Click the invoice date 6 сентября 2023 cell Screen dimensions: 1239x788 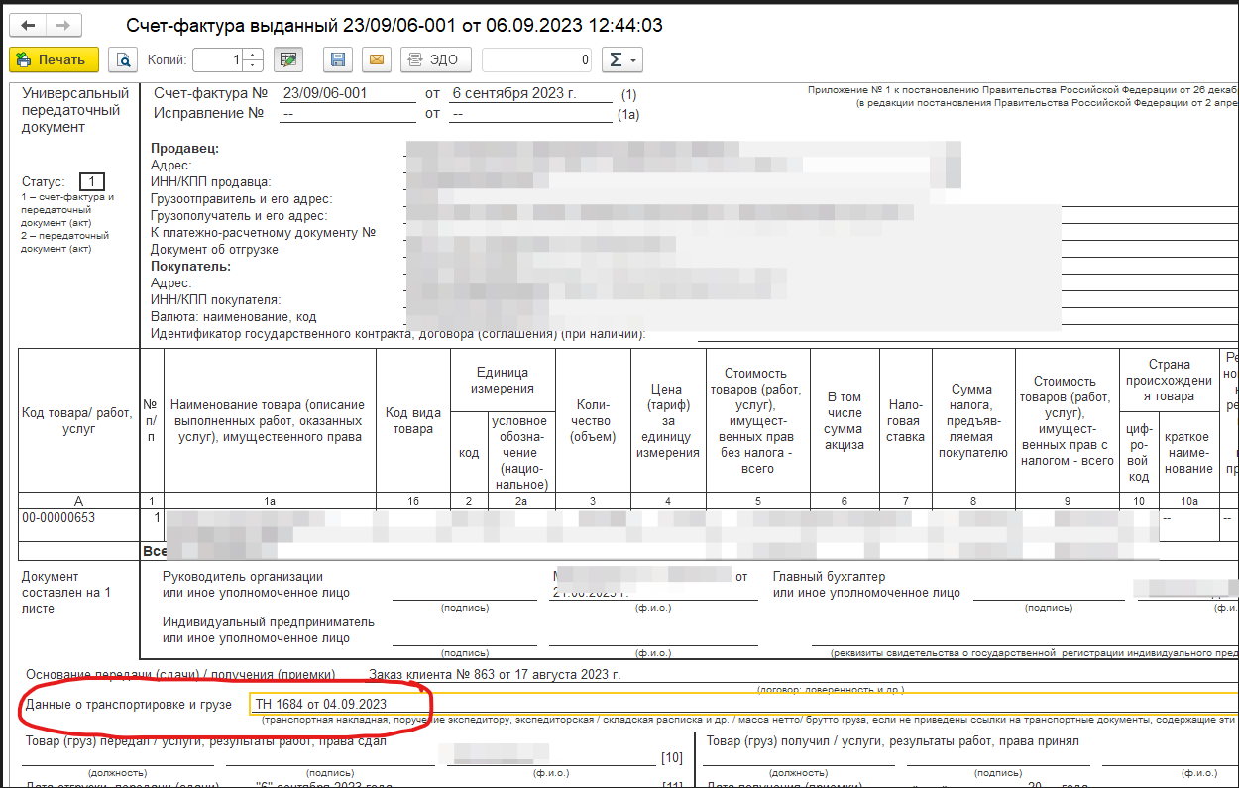530,94
